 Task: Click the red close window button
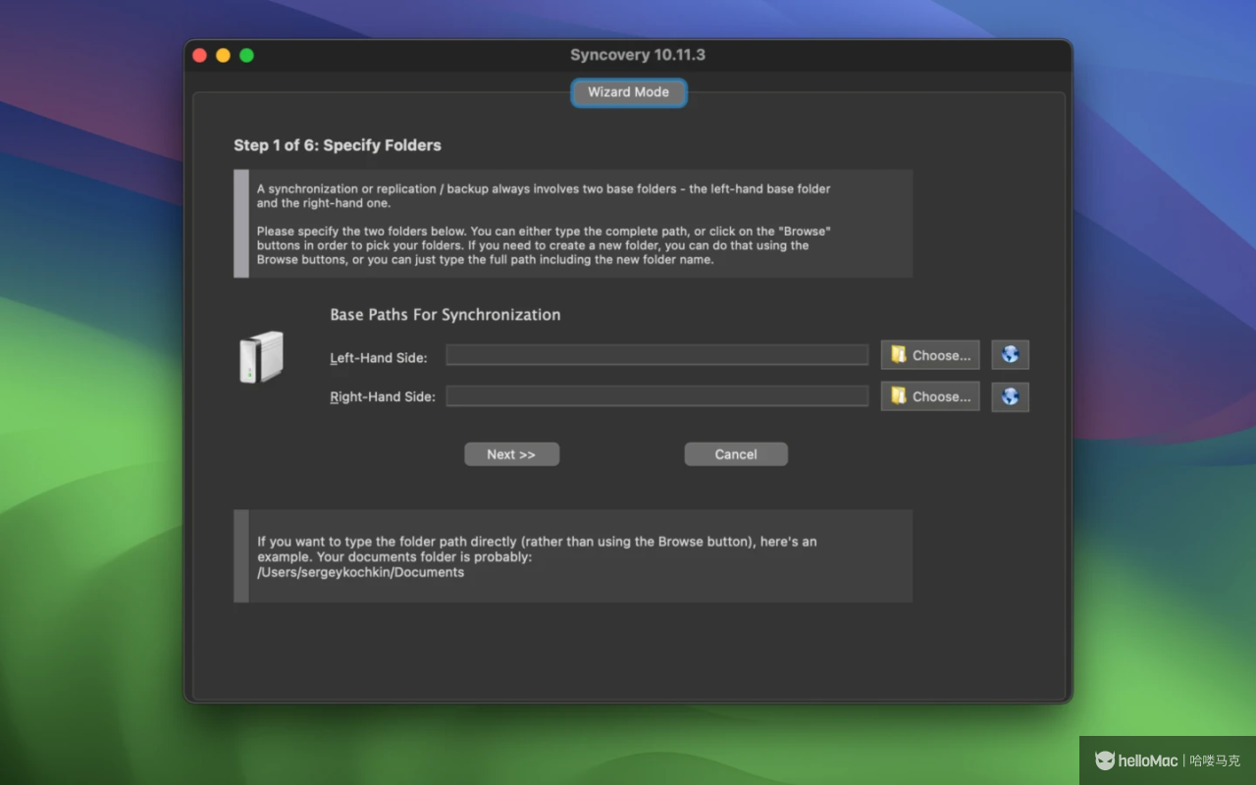point(200,55)
